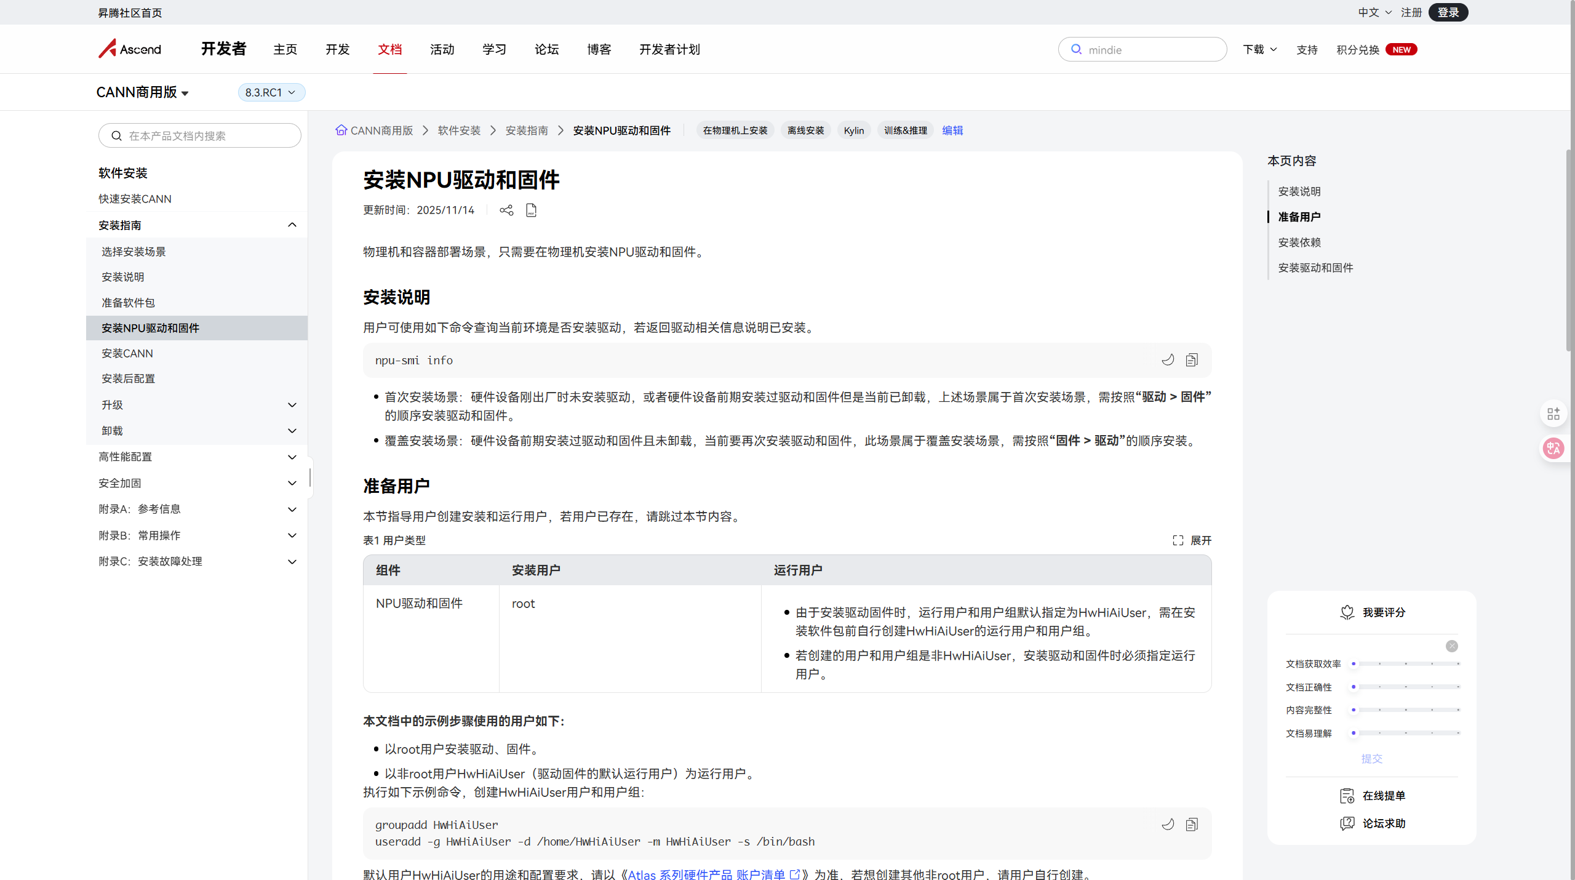Expand 附录A：参考信息

pyautogui.click(x=292, y=510)
